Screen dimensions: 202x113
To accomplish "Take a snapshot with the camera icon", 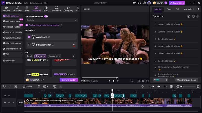I will 139,81.
